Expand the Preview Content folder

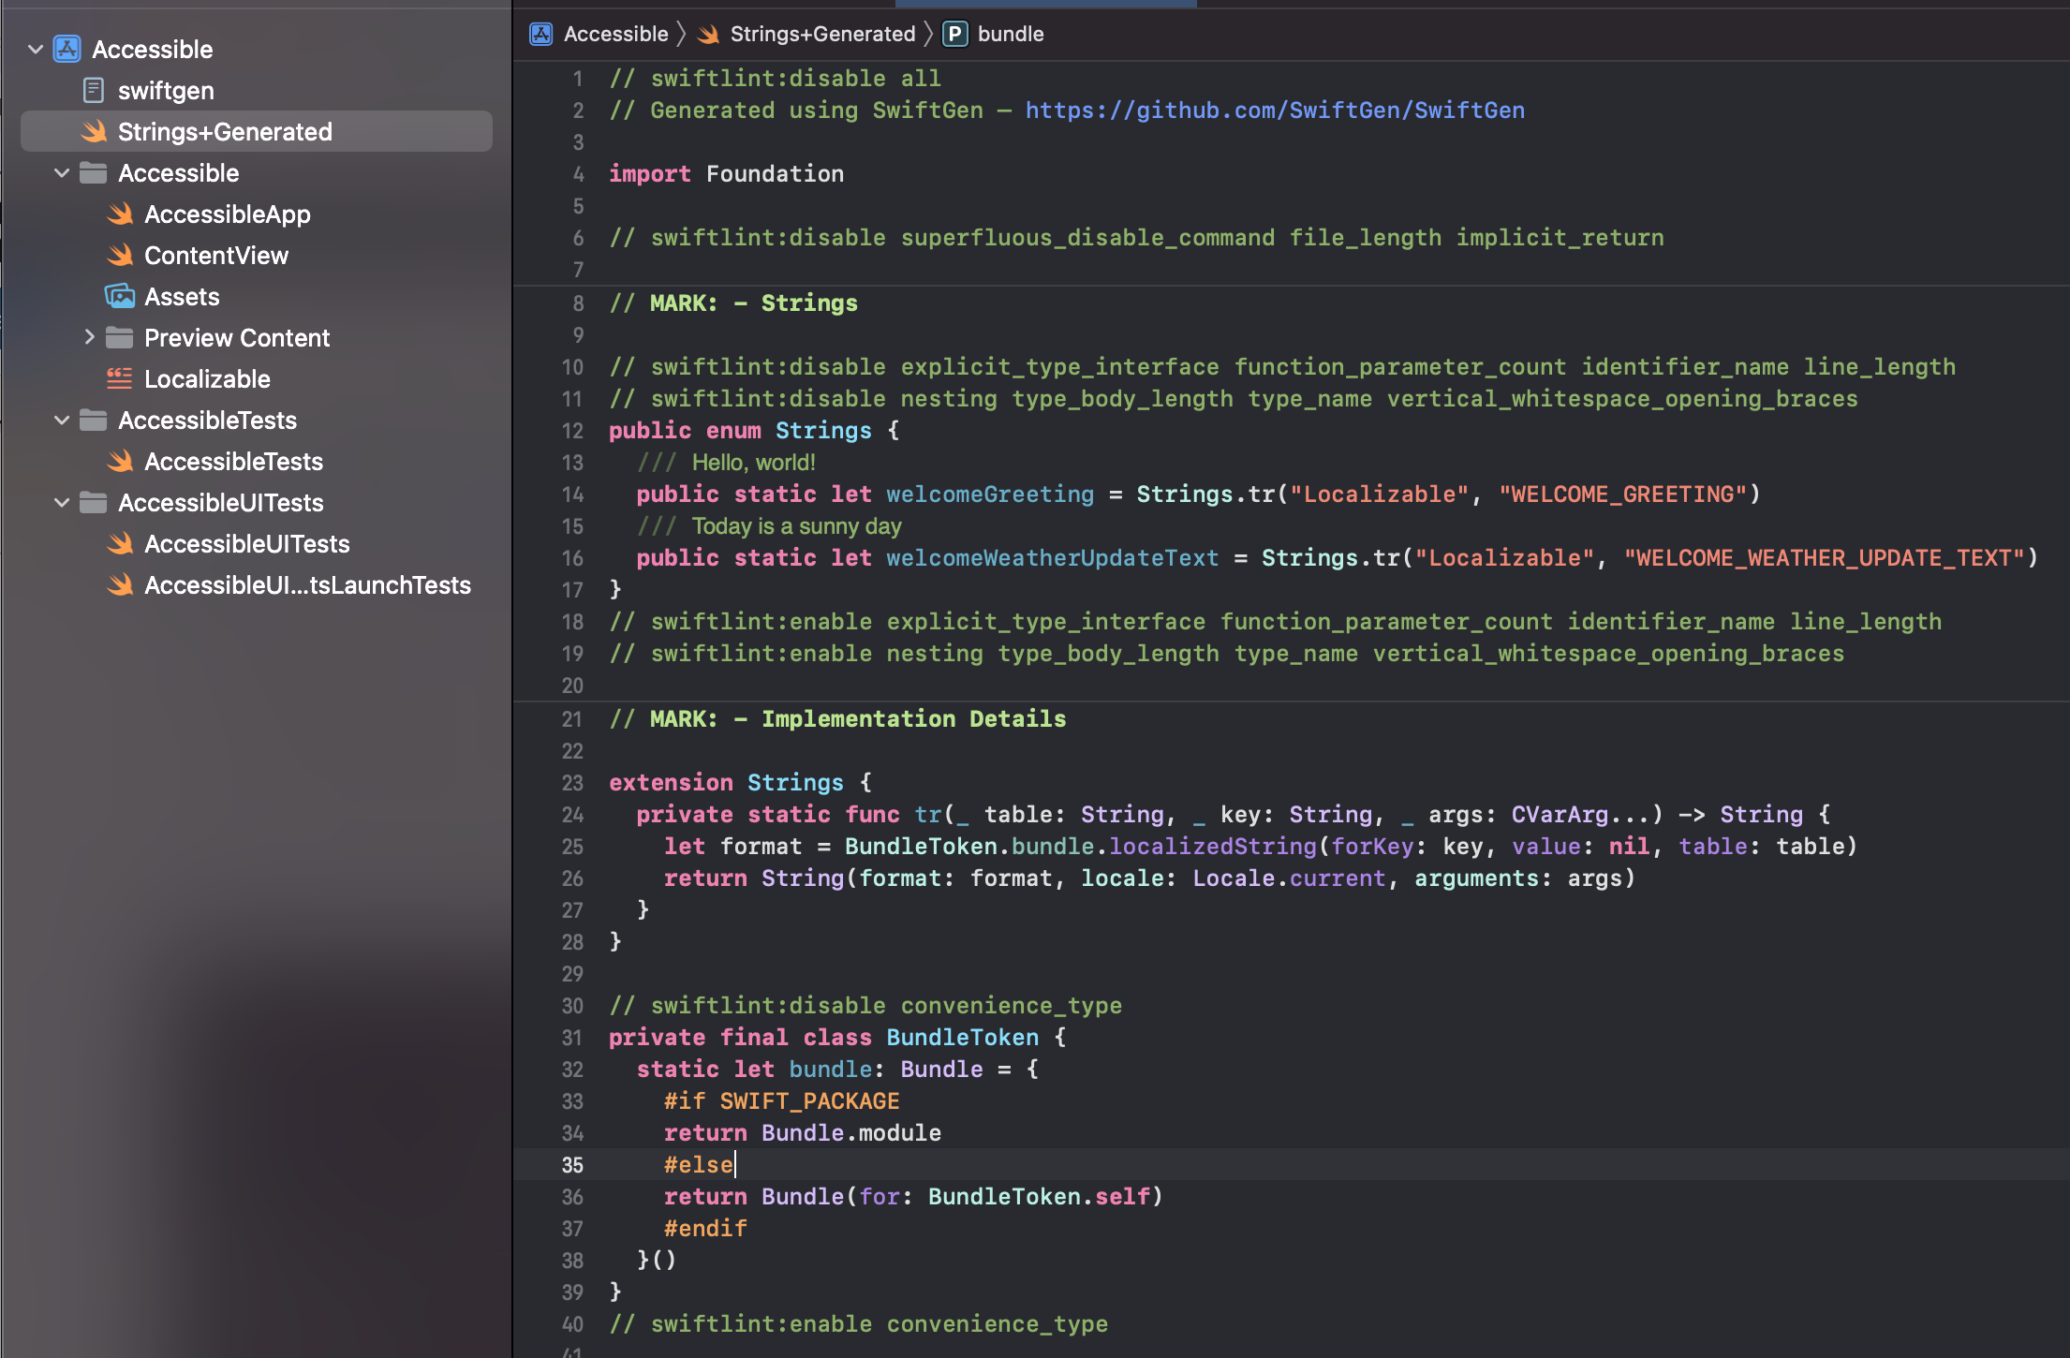pyautogui.click(x=89, y=337)
